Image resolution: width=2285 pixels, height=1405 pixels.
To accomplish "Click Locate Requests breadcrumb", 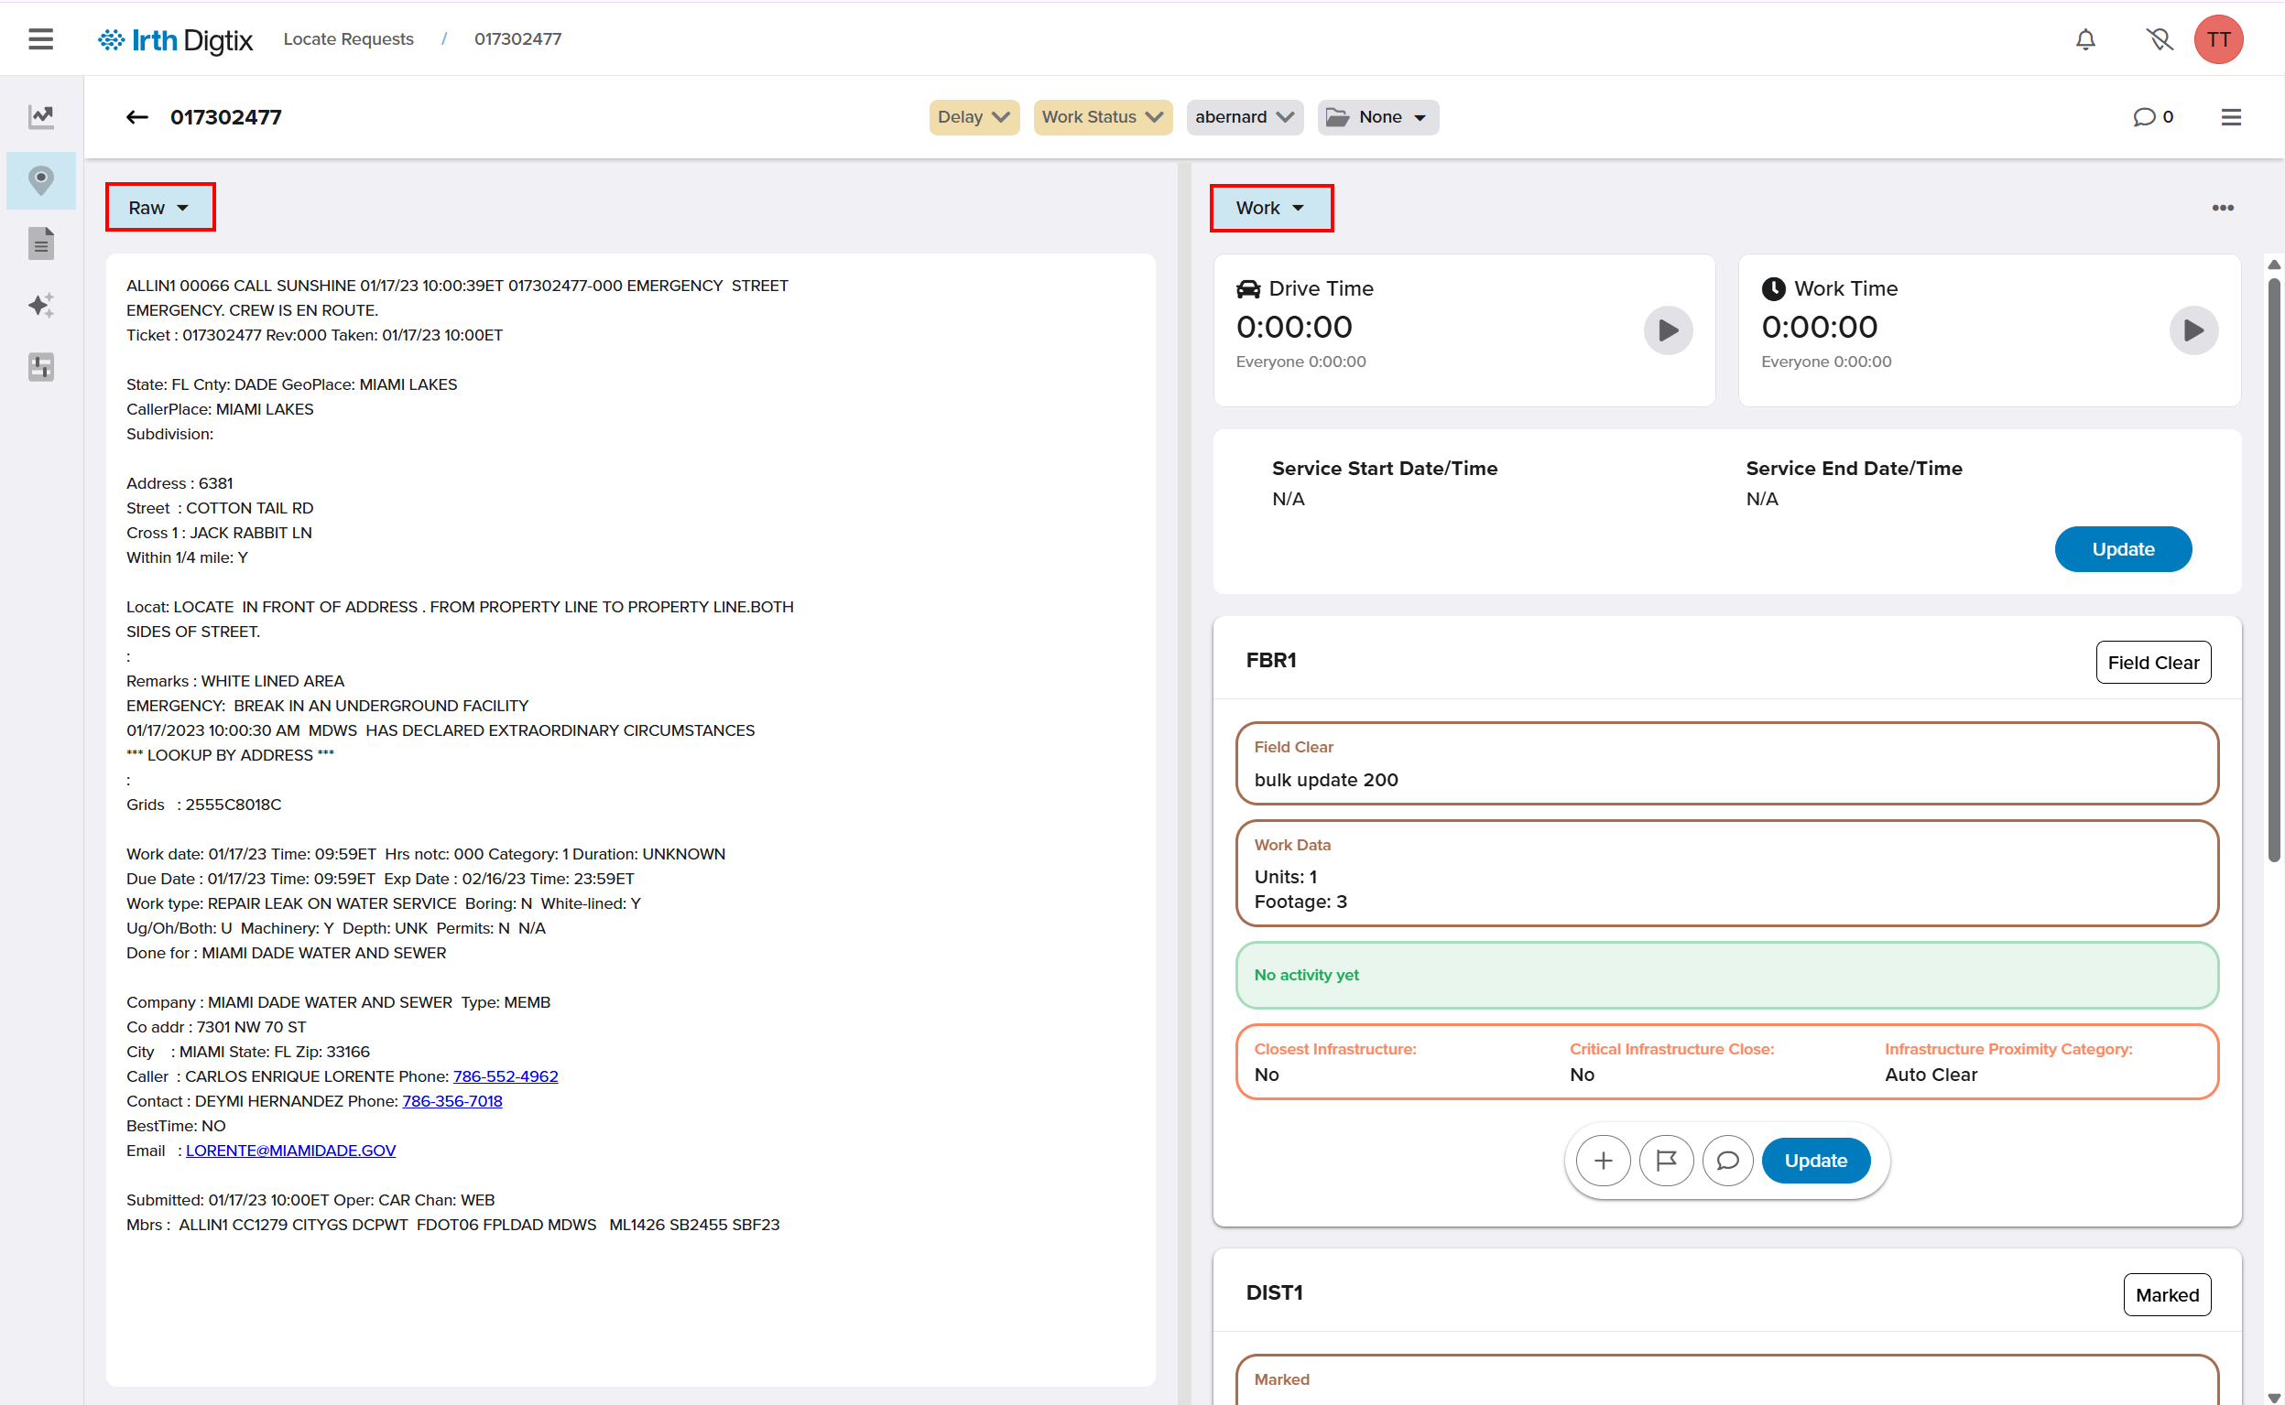I will click(x=348, y=39).
